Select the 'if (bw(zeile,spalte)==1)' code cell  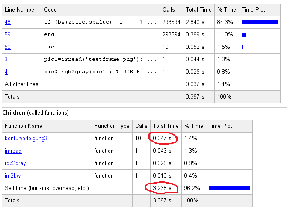100,22
